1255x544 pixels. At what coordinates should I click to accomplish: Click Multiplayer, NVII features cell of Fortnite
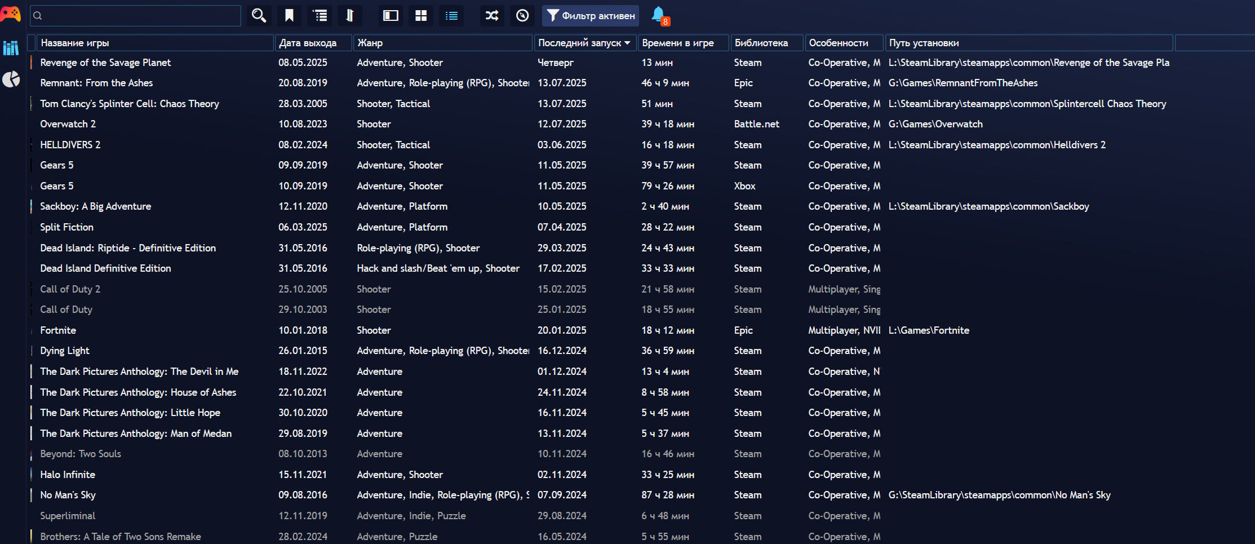pos(844,330)
